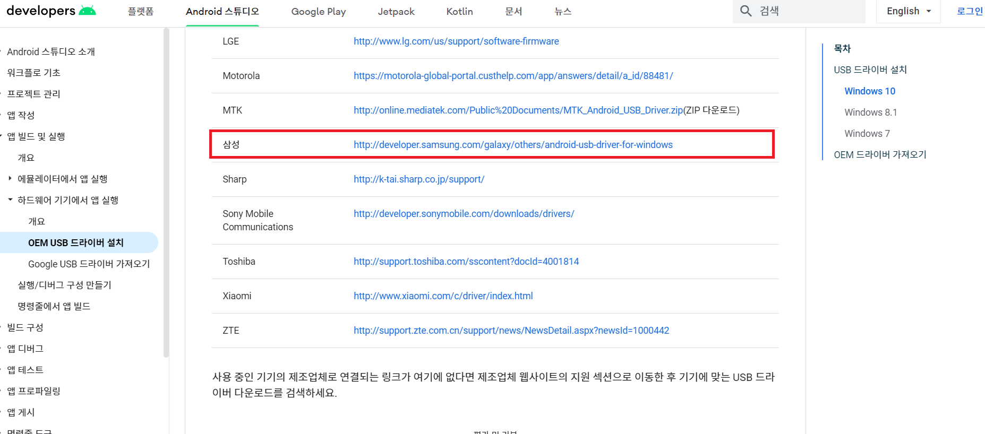Open the Sony Mobile drivers link

tap(464, 214)
